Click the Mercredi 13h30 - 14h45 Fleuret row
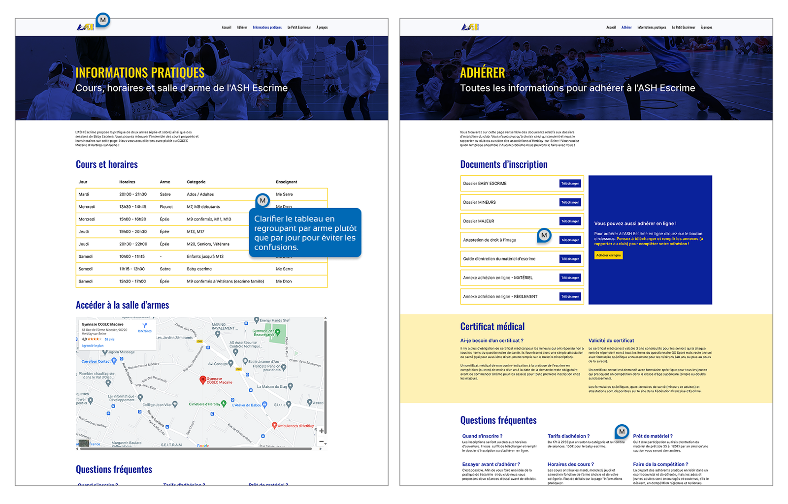 click(x=201, y=207)
